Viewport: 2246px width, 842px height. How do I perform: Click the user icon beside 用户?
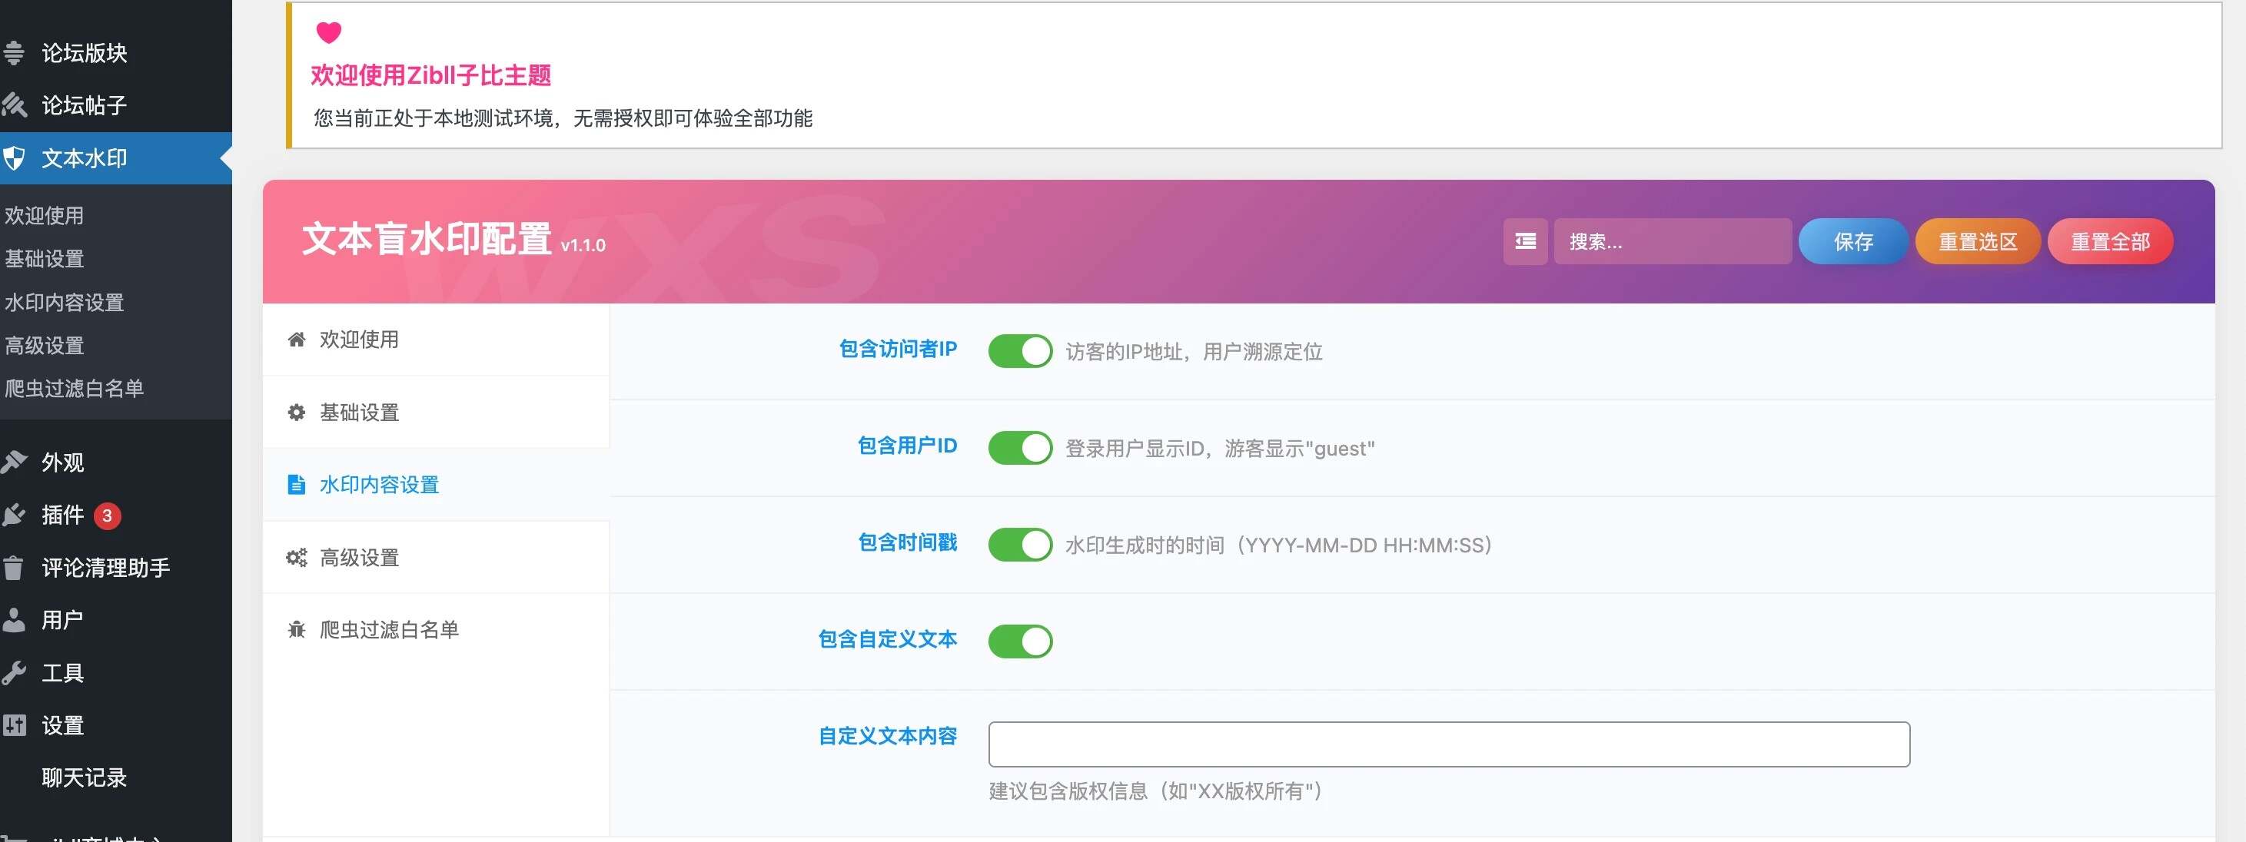coord(14,620)
